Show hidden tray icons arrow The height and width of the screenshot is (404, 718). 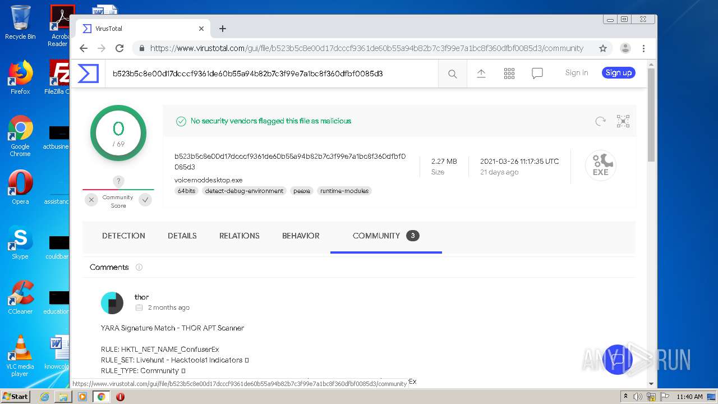626,397
